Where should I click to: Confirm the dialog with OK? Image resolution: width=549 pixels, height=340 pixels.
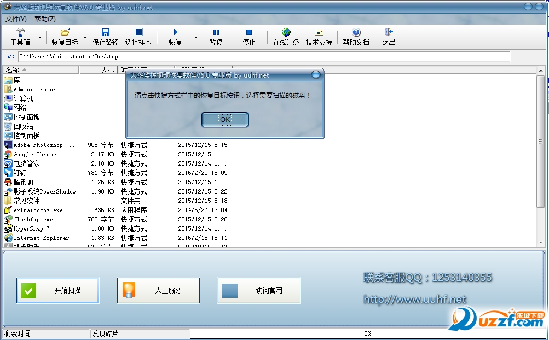coord(225,120)
